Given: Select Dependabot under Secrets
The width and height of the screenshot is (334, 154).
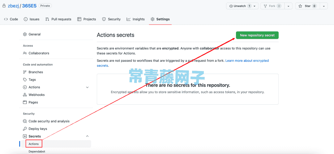Looking at the screenshot, I should click(x=36, y=152).
